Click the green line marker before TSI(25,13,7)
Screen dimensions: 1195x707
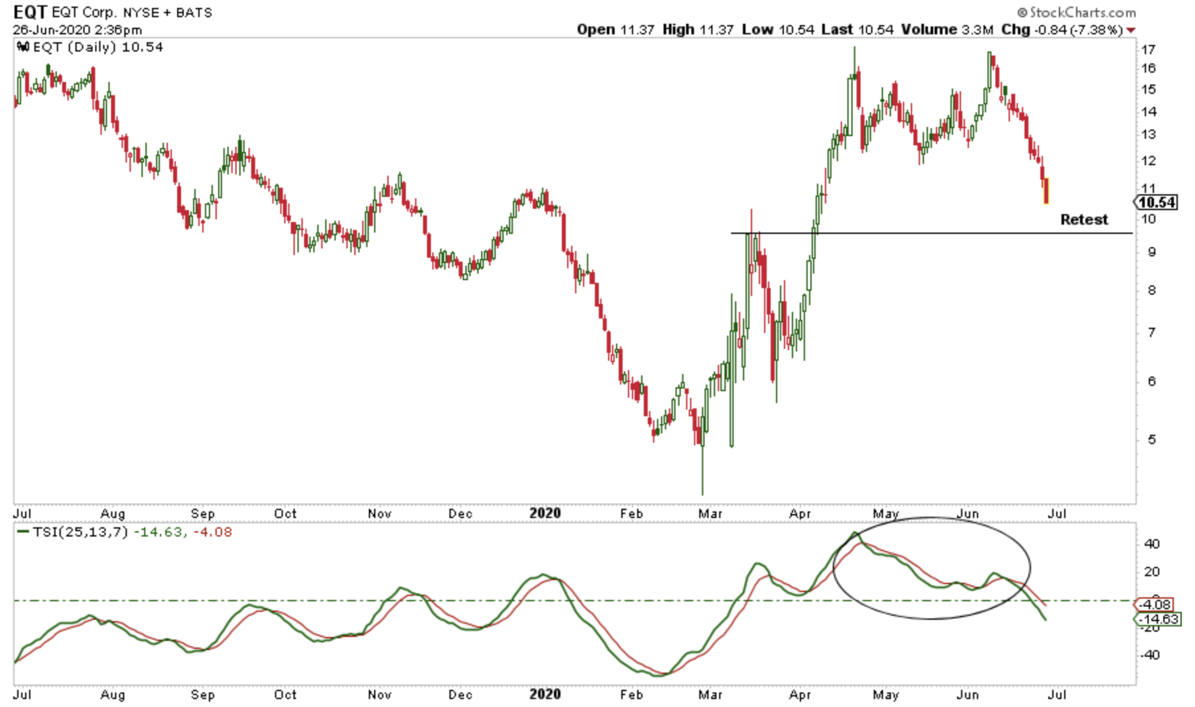coord(23,532)
